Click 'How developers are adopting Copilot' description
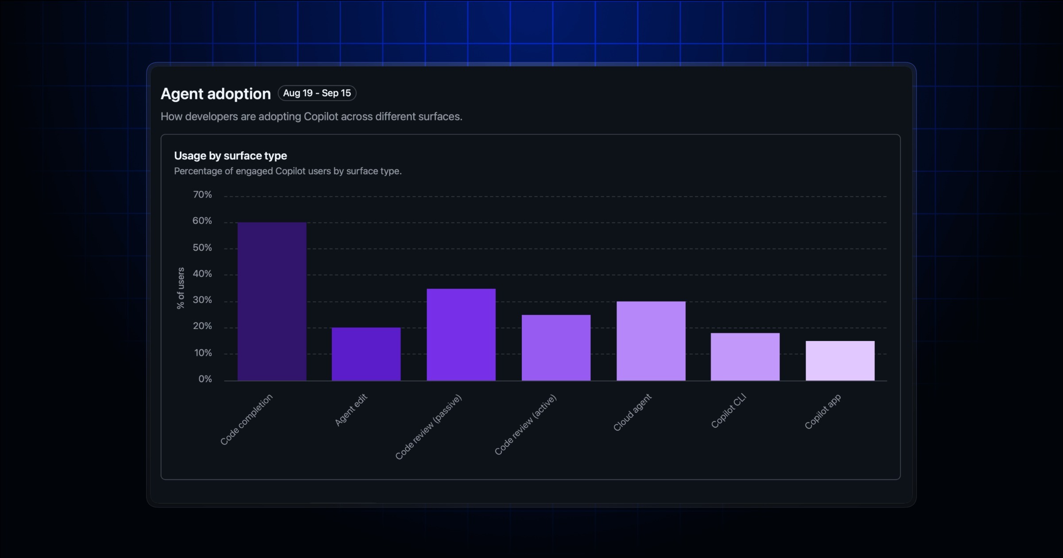Image resolution: width=1063 pixels, height=558 pixels. pos(311,116)
